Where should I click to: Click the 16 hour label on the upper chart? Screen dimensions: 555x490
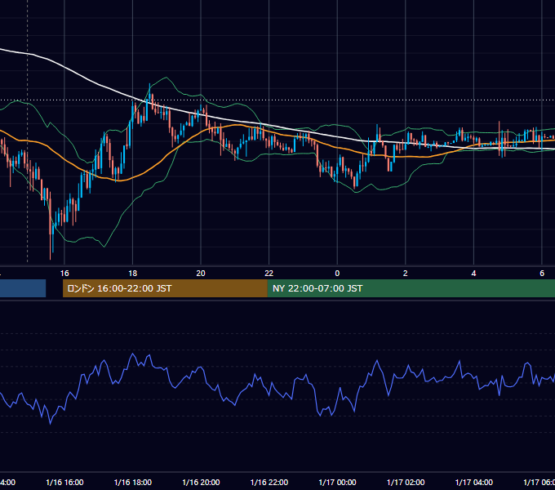pyautogui.click(x=64, y=274)
